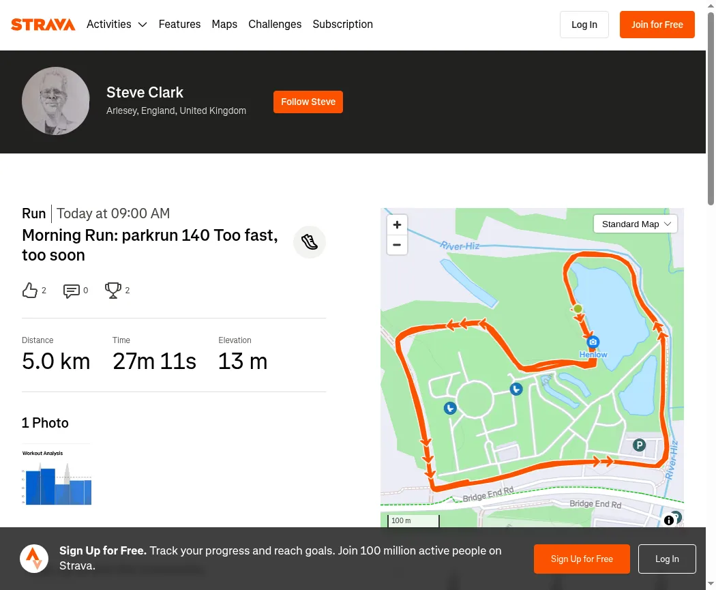
Task: Zoom in on the map
Action: (x=397, y=224)
